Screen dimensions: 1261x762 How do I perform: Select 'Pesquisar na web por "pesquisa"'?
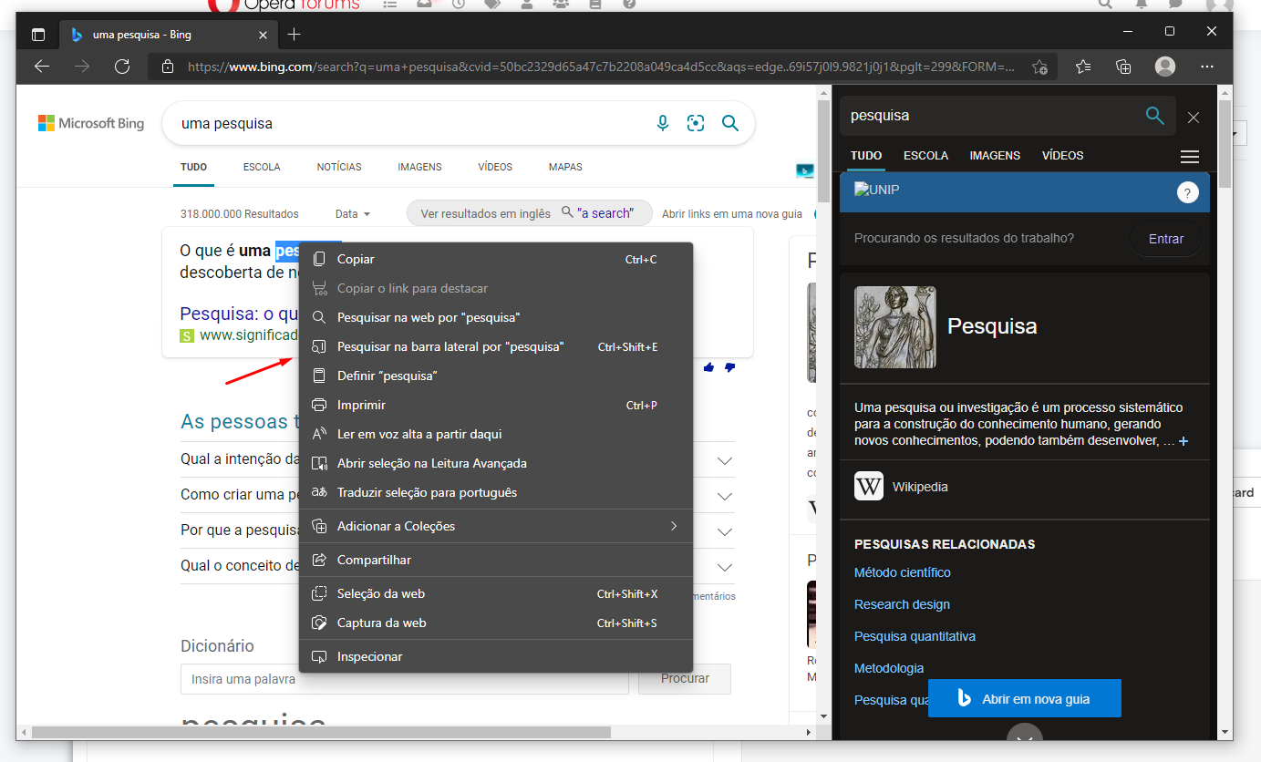click(496, 318)
